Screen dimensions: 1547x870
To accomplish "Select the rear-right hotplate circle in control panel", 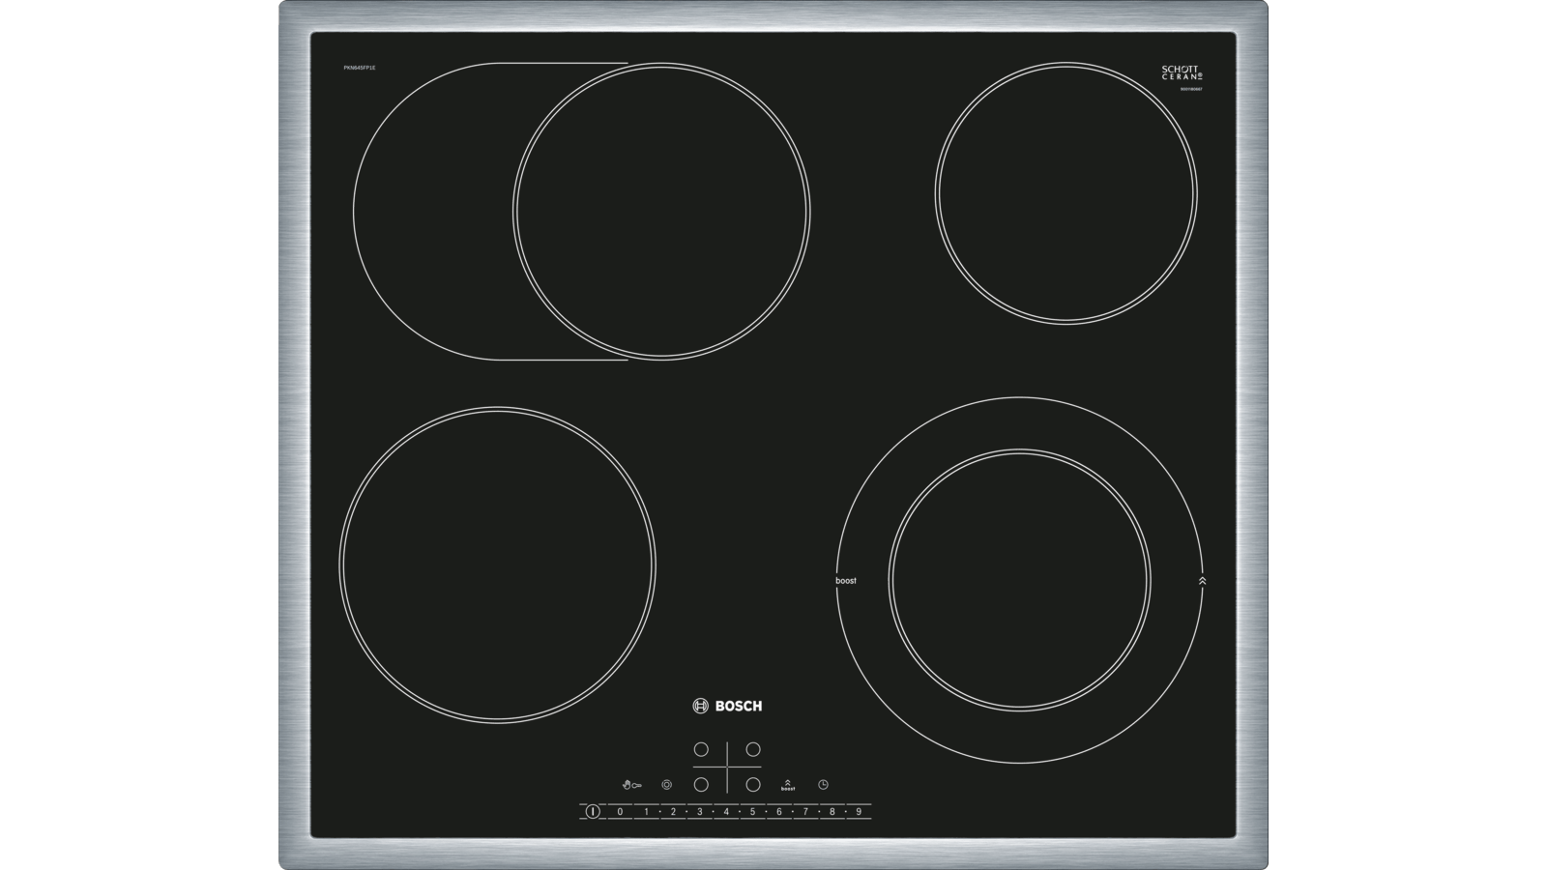I will [x=752, y=749].
